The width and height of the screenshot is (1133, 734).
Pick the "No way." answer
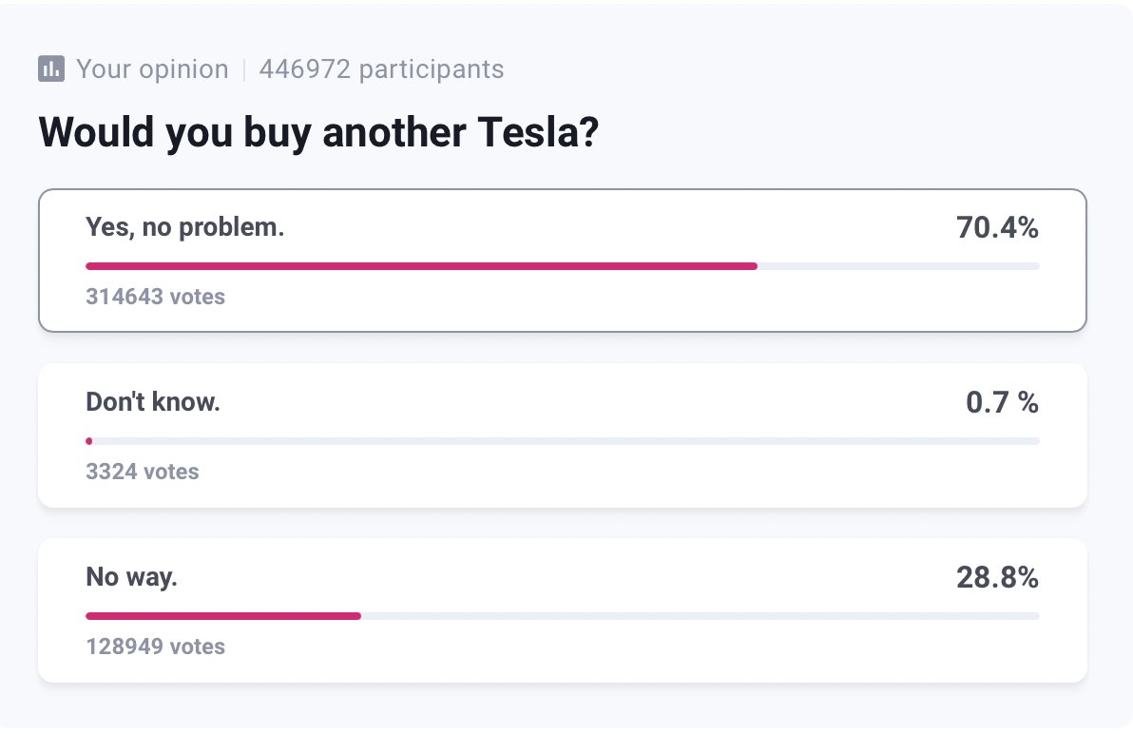coord(131,577)
